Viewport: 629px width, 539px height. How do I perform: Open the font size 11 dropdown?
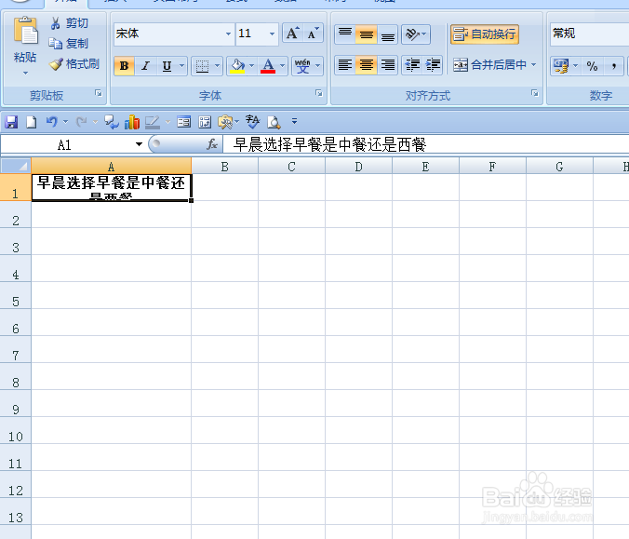272,34
